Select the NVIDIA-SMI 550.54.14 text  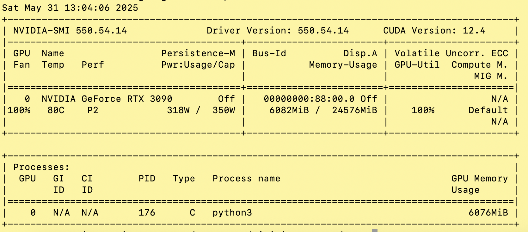[x=70, y=31]
